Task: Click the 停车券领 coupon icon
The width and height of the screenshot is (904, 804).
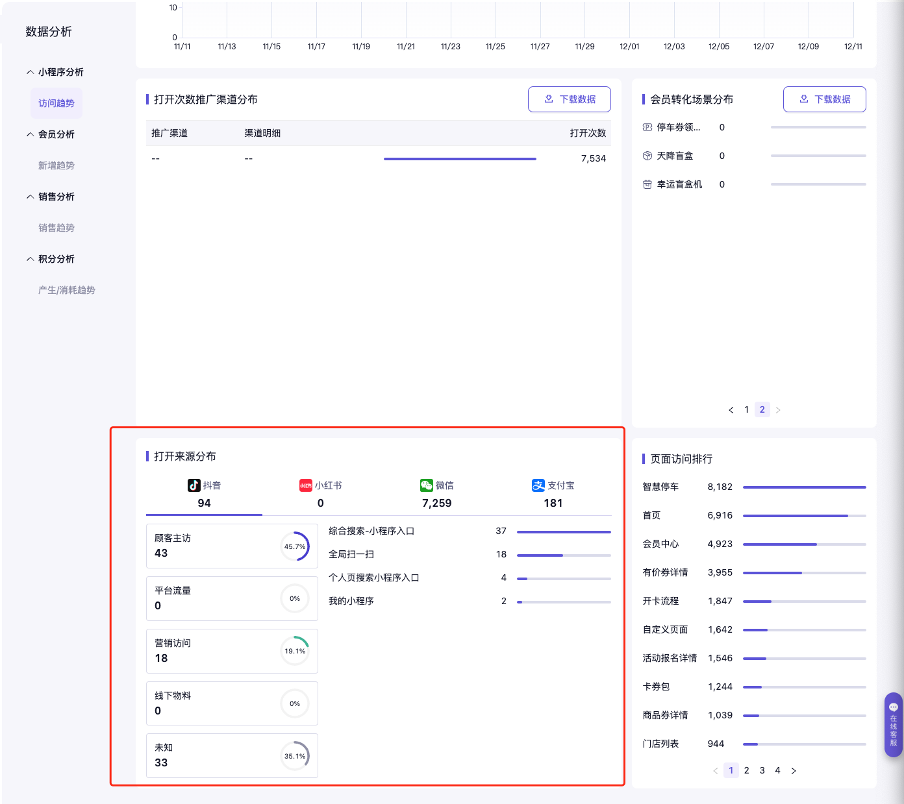Action: [x=647, y=127]
